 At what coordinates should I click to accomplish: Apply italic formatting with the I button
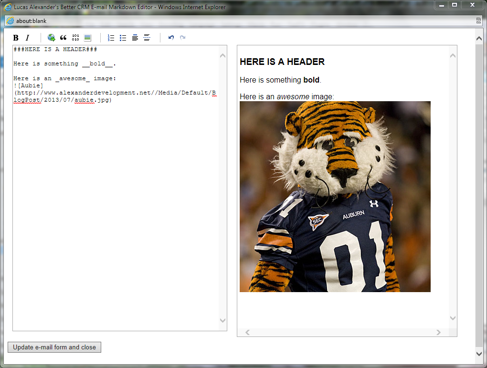click(27, 38)
